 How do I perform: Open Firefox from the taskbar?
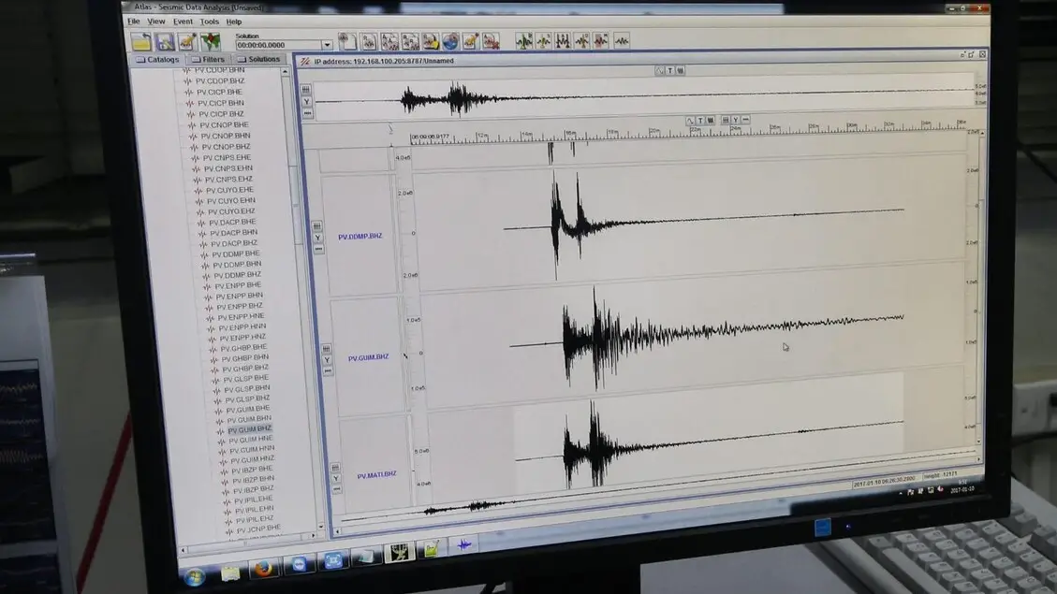point(263,569)
